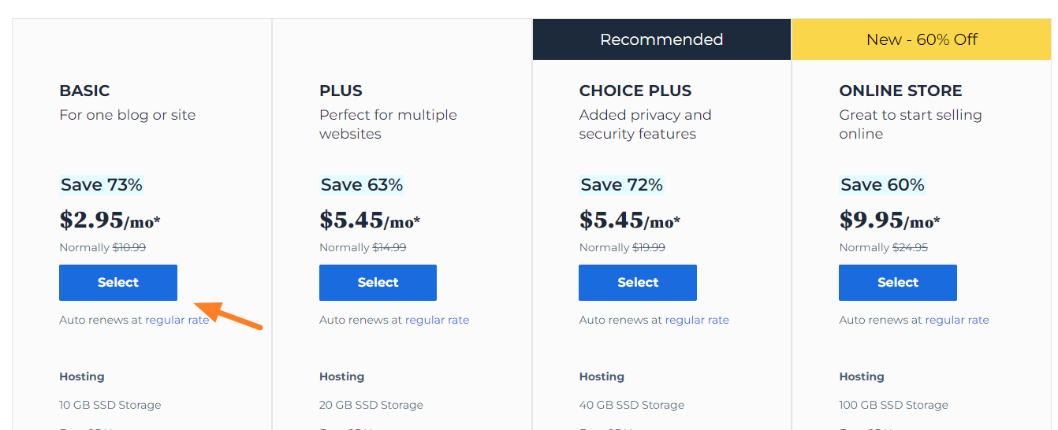This screenshot has width=1058, height=430.
Task: Select the PLUS hosting plan
Action: click(x=378, y=283)
